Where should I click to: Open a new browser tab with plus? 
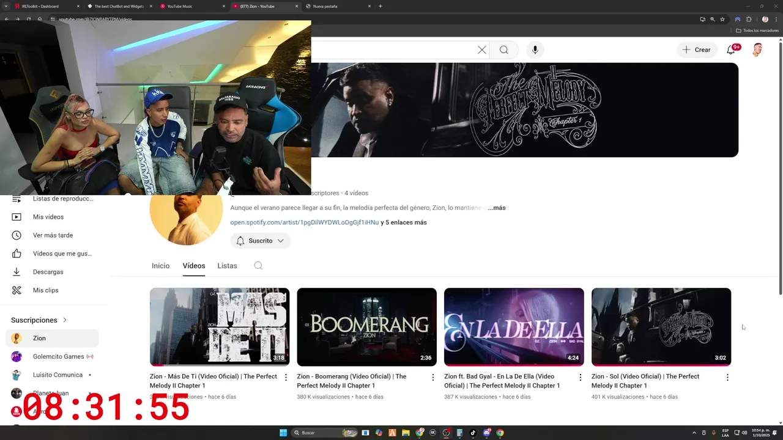[380, 6]
